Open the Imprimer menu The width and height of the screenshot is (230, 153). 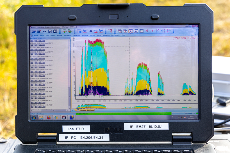(x=93, y=35)
